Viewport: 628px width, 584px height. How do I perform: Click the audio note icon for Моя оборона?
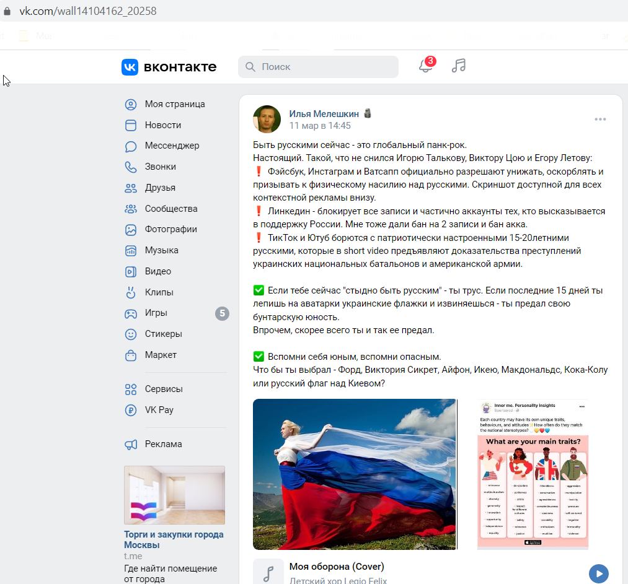click(268, 573)
